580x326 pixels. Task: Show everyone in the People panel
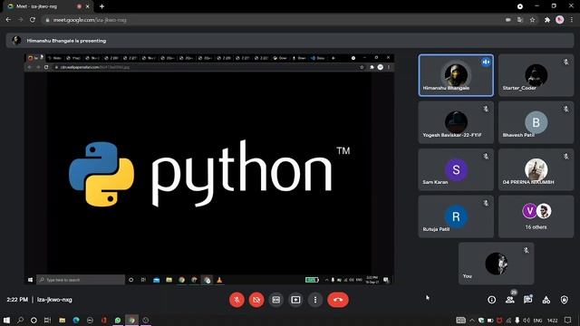tap(509, 300)
